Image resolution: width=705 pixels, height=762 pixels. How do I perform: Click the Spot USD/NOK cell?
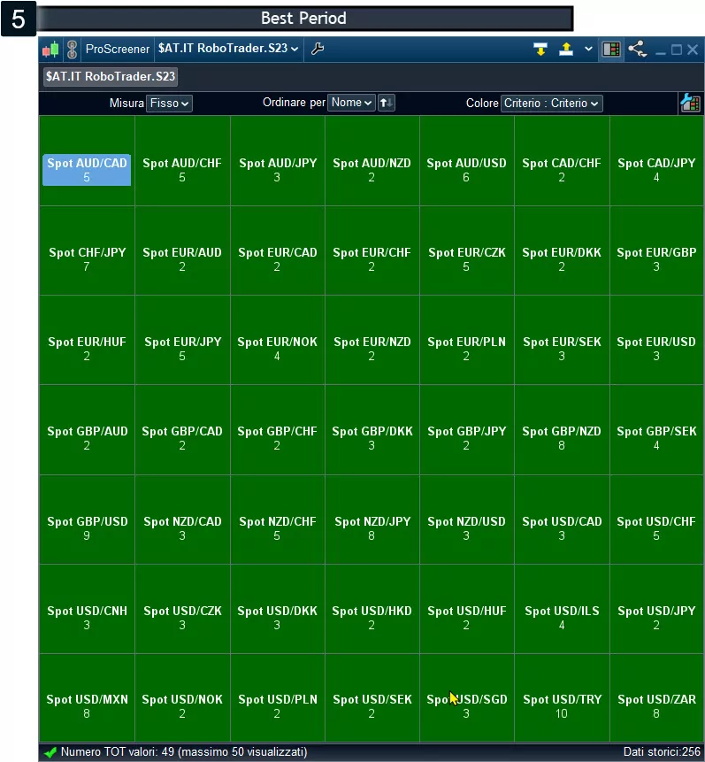(x=182, y=698)
